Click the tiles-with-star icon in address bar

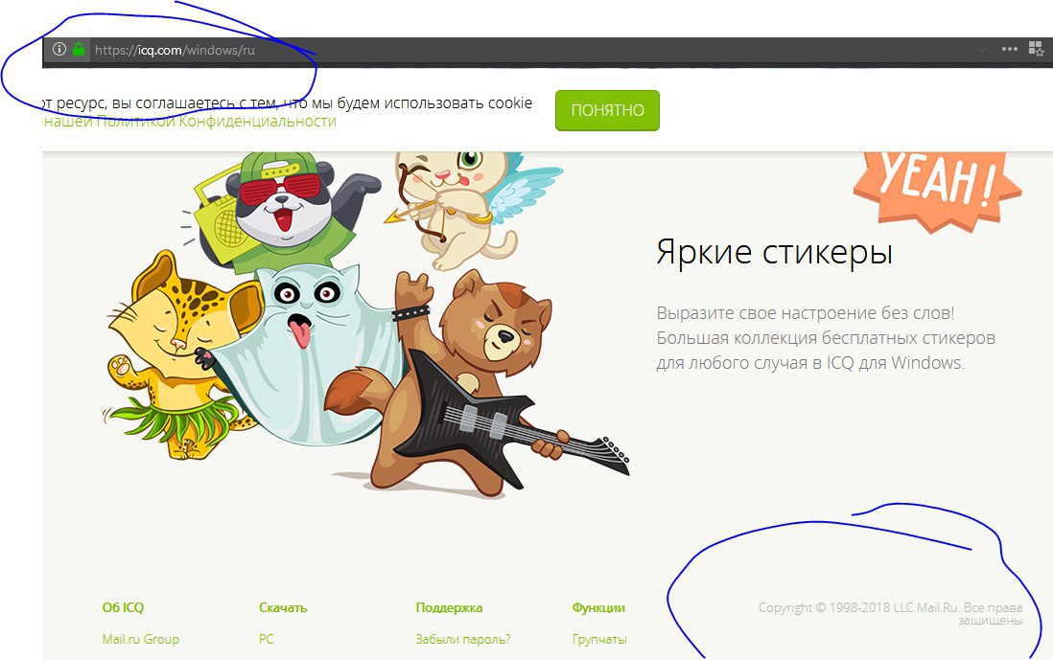(x=1036, y=49)
